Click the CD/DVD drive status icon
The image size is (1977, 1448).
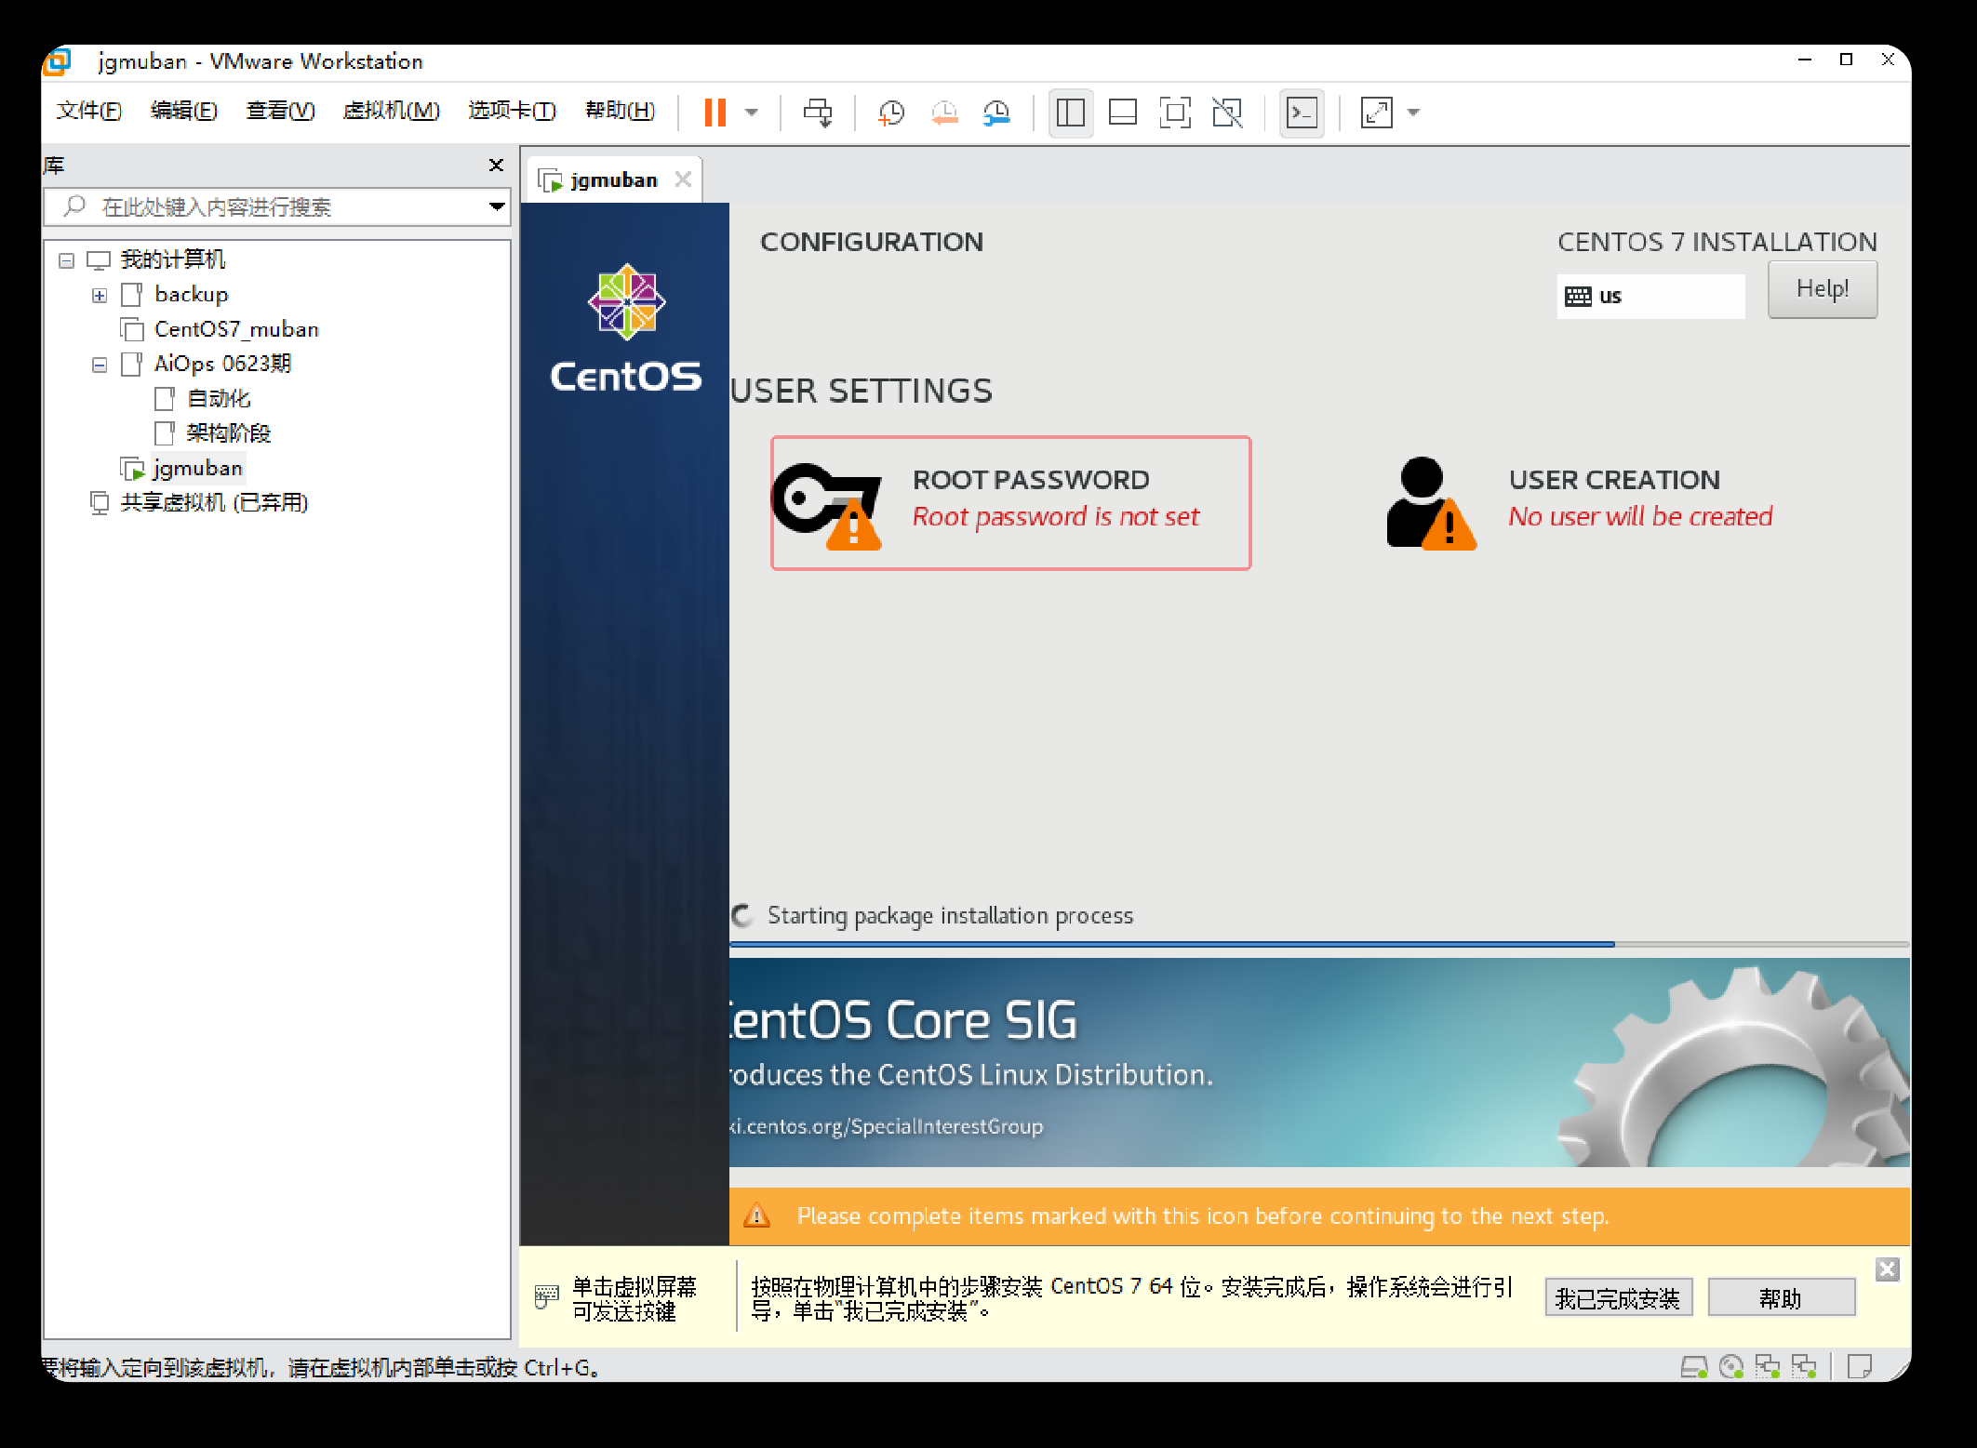pyautogui.click(x=1730, y=1366)
